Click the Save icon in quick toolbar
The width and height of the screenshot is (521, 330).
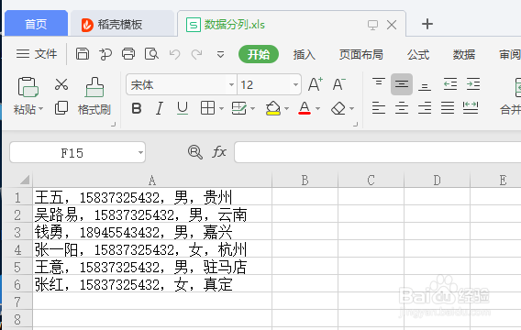(x=82, y=54)
